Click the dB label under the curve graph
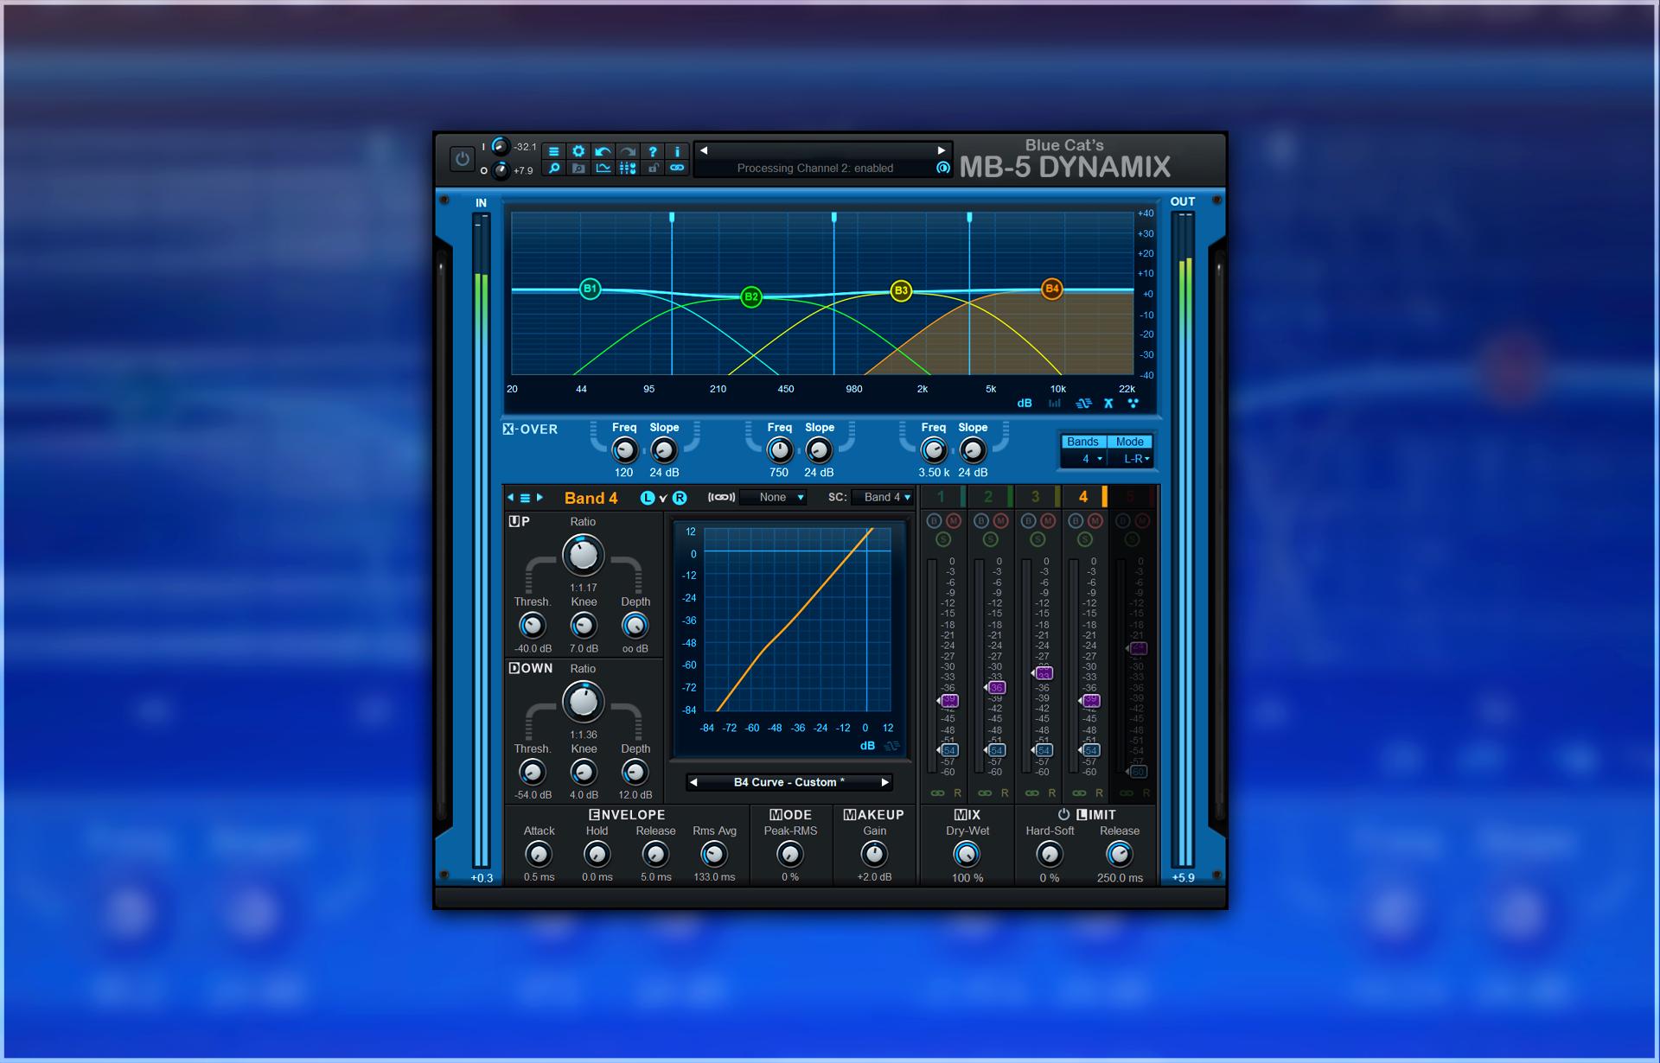The image size is (1660, 1063). pos(867,746)
